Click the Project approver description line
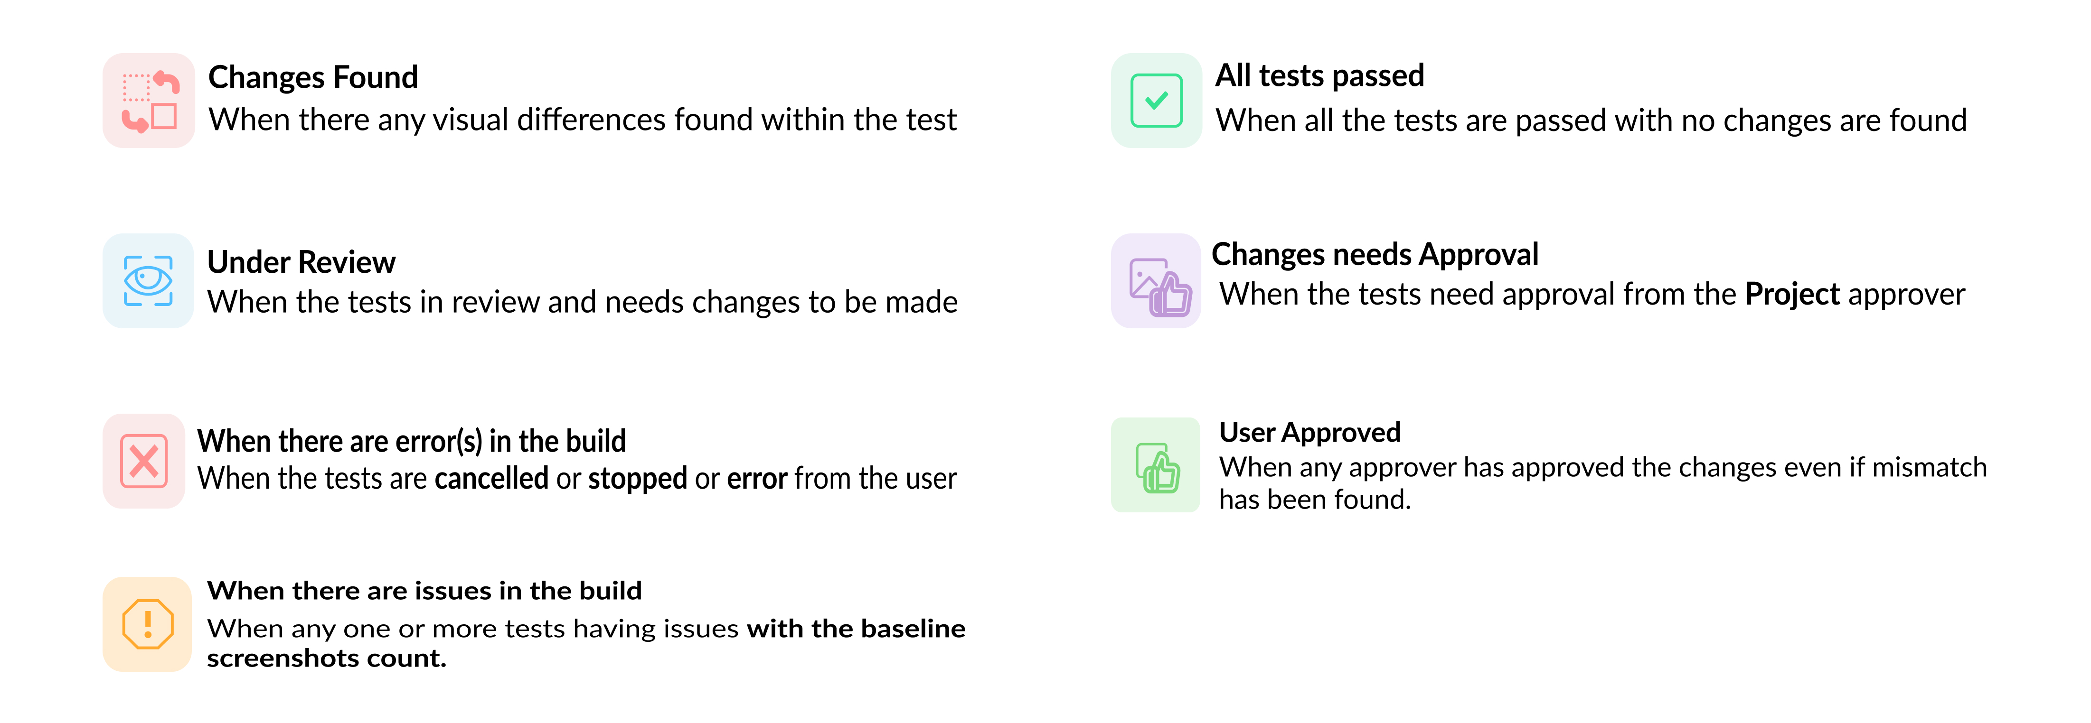 [x=1592, y=295]
